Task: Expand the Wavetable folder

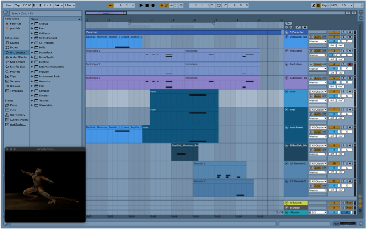Action: (x=32, y=105)
